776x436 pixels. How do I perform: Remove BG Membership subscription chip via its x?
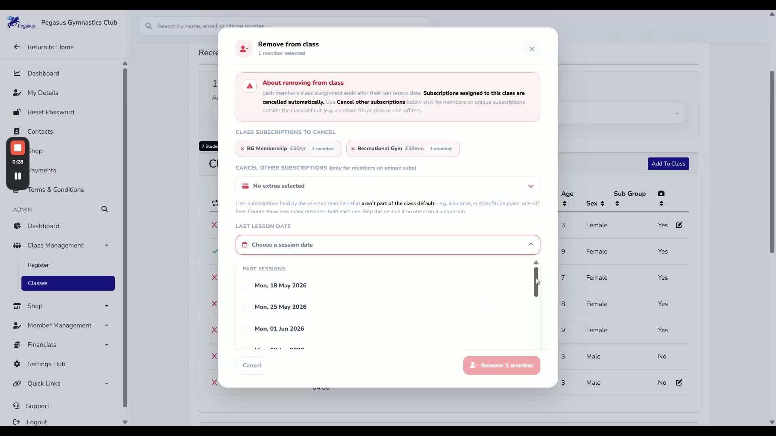click(242, 149)
